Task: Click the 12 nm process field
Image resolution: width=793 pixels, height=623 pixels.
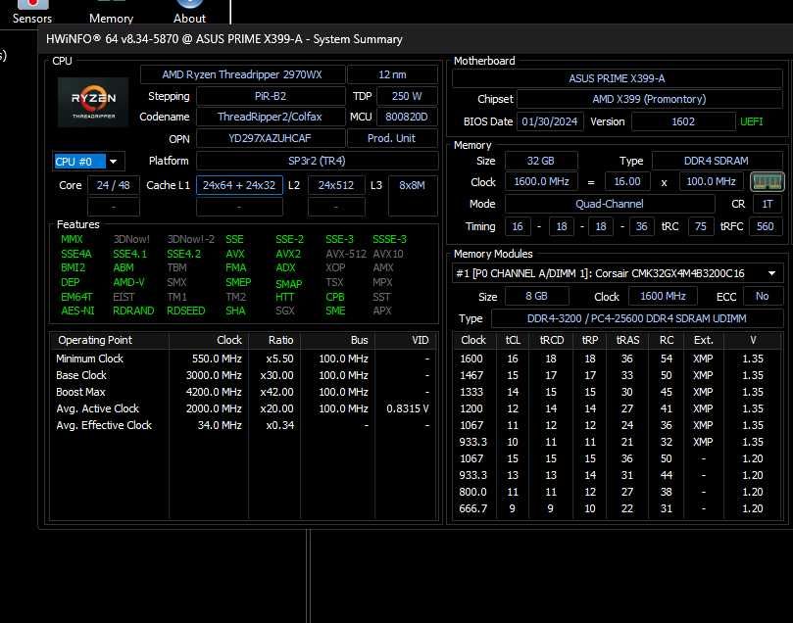Action: pyautogui.click(x=392, y=74)
